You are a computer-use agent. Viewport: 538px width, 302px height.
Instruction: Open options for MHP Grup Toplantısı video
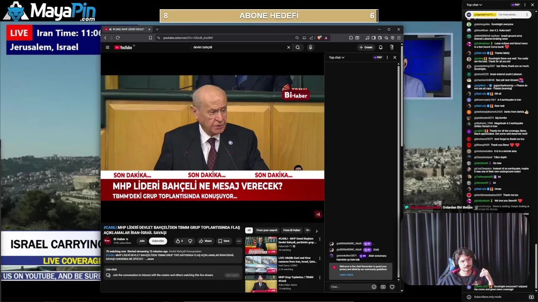pos(319,278)
